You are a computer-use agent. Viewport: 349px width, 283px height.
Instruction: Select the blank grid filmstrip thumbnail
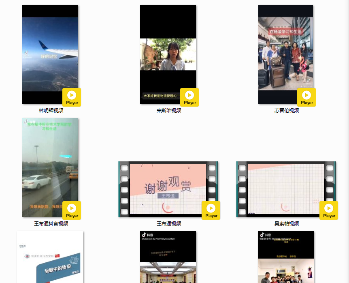(285, 189)
